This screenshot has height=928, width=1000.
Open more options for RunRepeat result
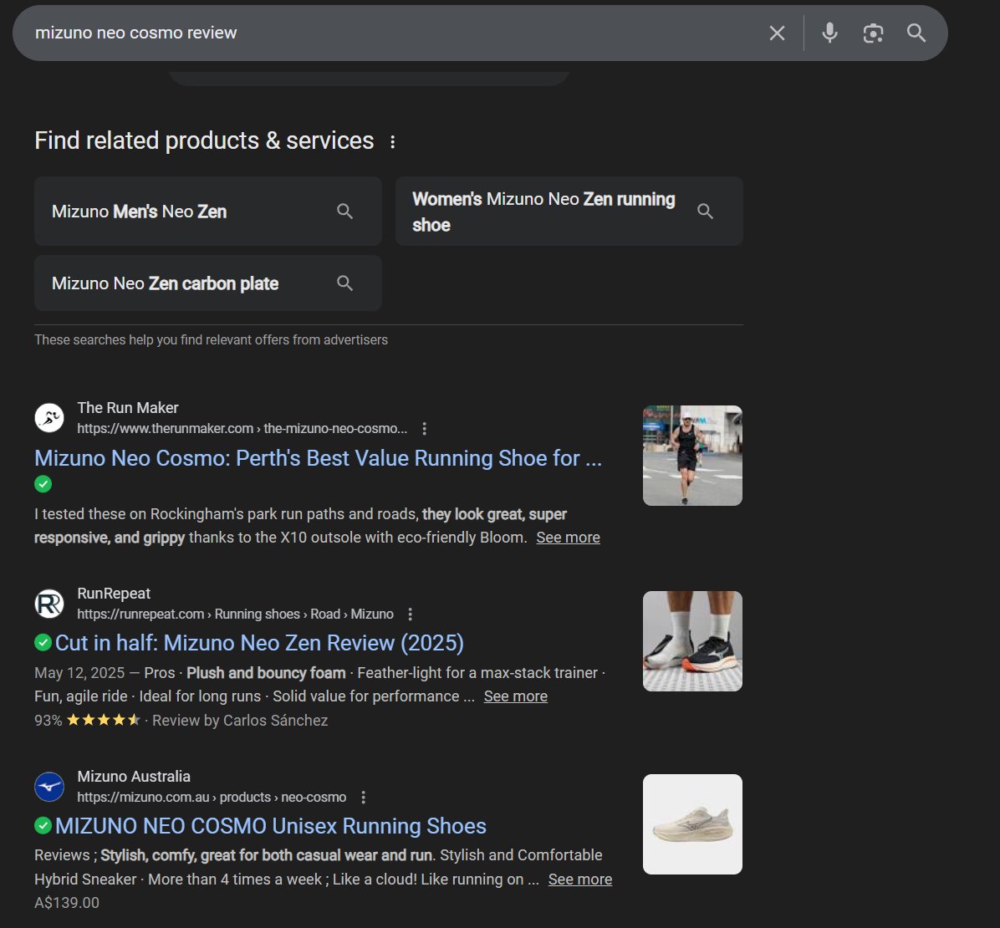click(x=410, y=614)
